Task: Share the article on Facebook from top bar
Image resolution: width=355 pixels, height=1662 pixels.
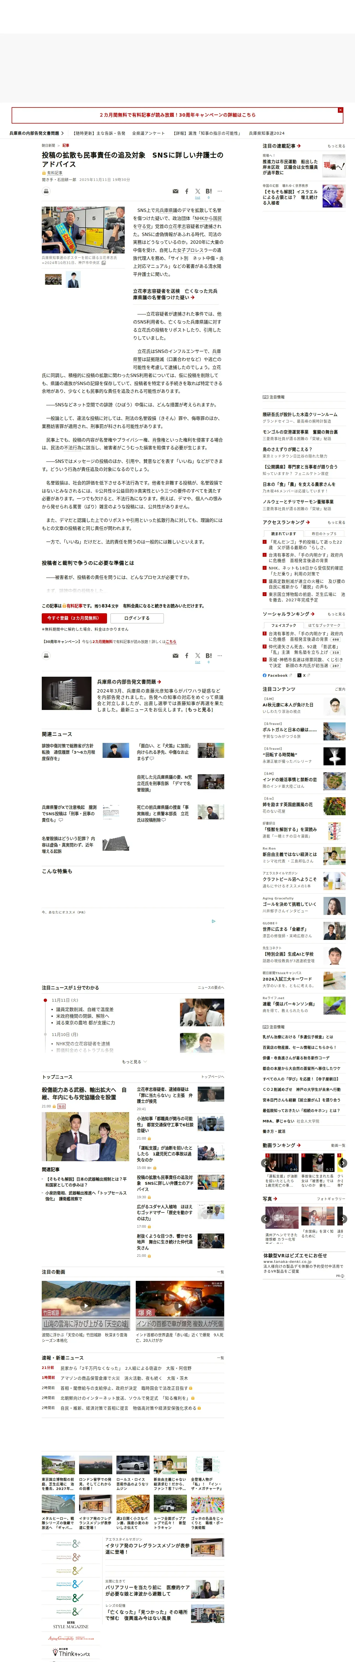Action: click(187, 191)
